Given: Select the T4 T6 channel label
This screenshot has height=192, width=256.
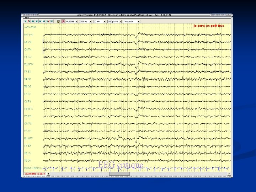Looking at the screenshot, I should click(x=27, y=79).
